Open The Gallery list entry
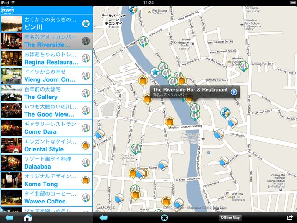This screenshot has height=223, width=297. (46, 93)
